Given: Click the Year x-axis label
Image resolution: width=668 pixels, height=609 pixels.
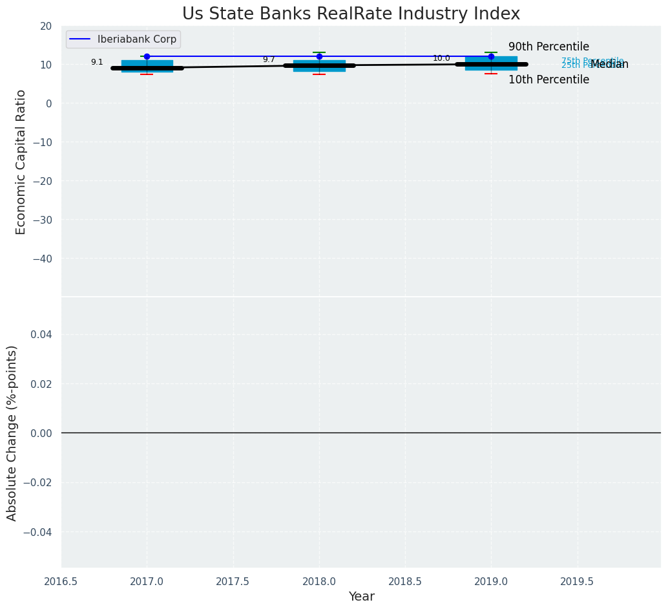Looking at the screenshot, I should pyautogui.click(x=361, y=597).
